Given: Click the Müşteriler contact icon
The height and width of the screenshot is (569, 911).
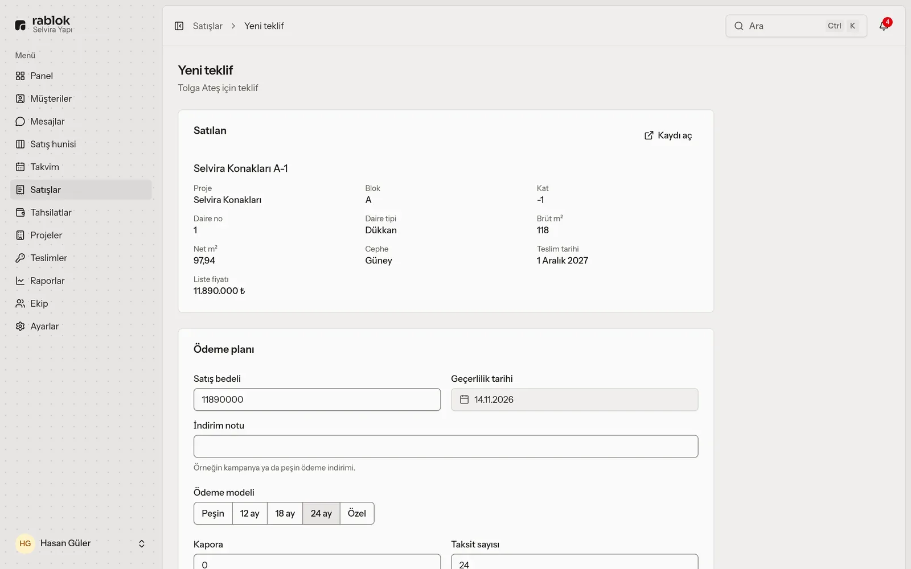Looking at the screenshot, I should click(20, 98).
